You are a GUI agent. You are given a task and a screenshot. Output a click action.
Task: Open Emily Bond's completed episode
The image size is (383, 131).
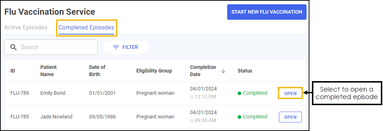[290, 93]
